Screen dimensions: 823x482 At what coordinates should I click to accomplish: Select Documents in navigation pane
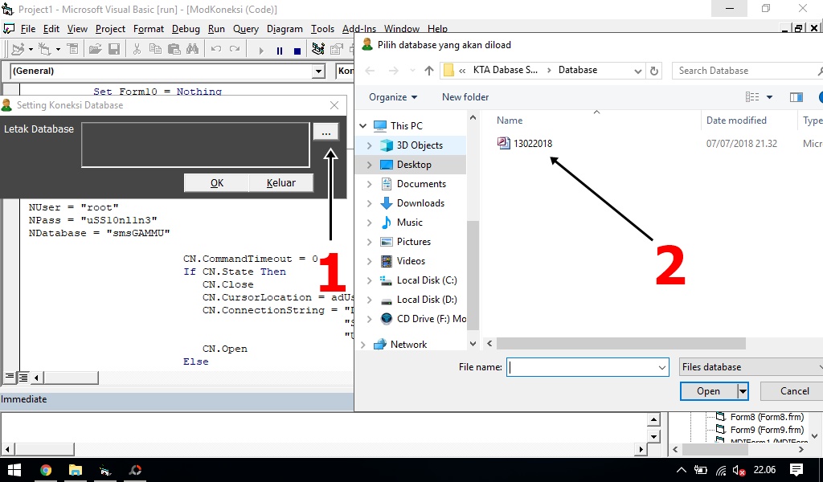(421, 184)
